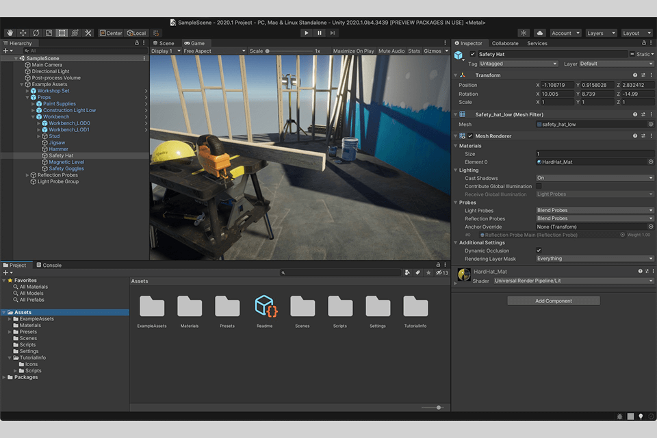
Task: Toggle the Safety Hat active checkbox
Action: pyautogui.click(x=472, y=54)
